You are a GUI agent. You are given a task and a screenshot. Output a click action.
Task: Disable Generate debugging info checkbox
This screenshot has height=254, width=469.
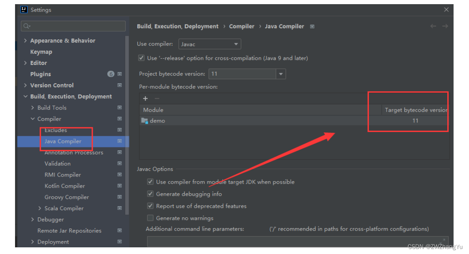coord(150,194)
